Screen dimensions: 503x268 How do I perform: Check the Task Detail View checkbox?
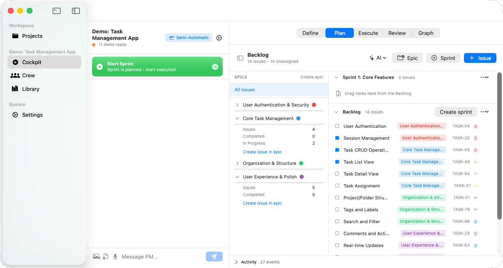pos(337,174)
